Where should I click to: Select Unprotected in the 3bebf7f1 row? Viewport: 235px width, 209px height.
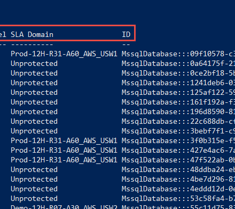[x=34, y=131]
